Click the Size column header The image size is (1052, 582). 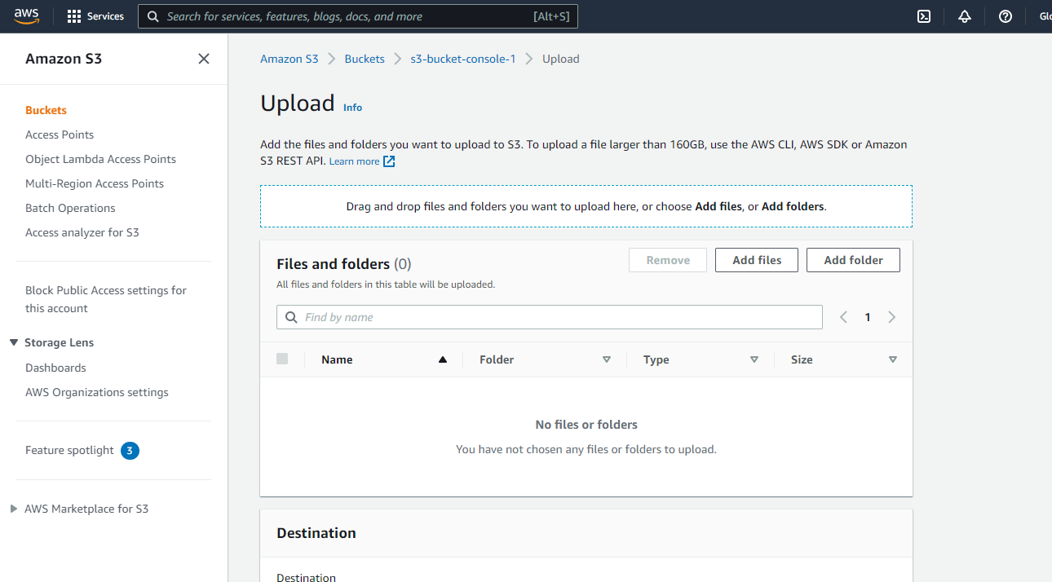pos(802,359)
